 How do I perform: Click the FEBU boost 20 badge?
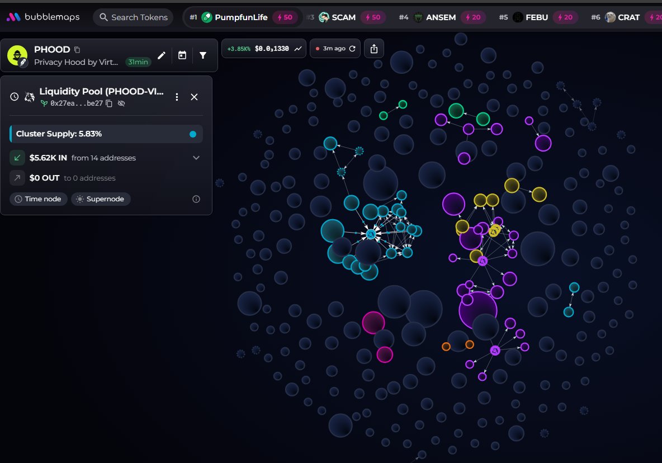coord(565,17)
